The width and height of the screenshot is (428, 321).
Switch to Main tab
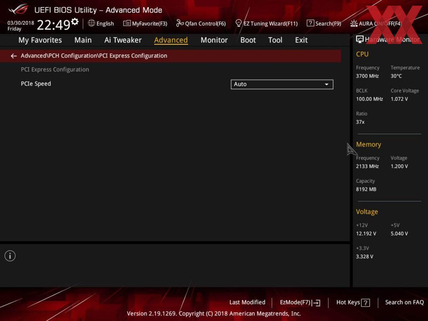tap(83, 40)
